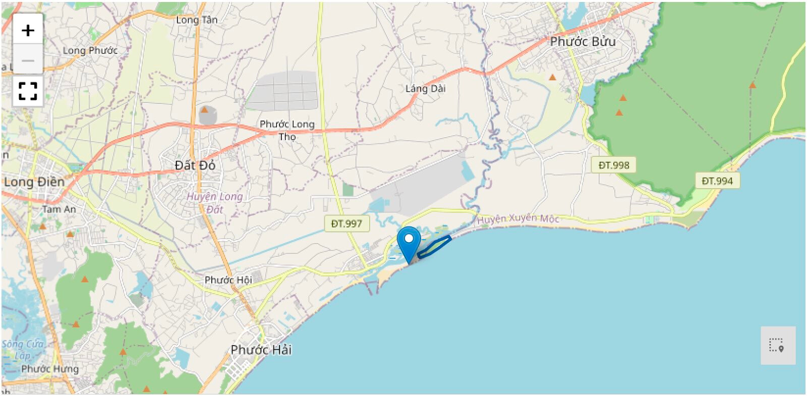807x396 pixels.
Task: Click the Phước Hội place label
Action: pyautogui.click(x=228, y=279)
